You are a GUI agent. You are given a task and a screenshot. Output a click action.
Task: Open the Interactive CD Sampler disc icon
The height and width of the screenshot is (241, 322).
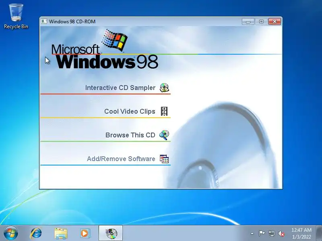point(164,88)
